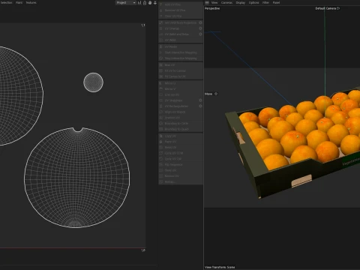Choose Start Interactive Mapping
The height and width of the screenshot is (270, 360).
[181, 52]
